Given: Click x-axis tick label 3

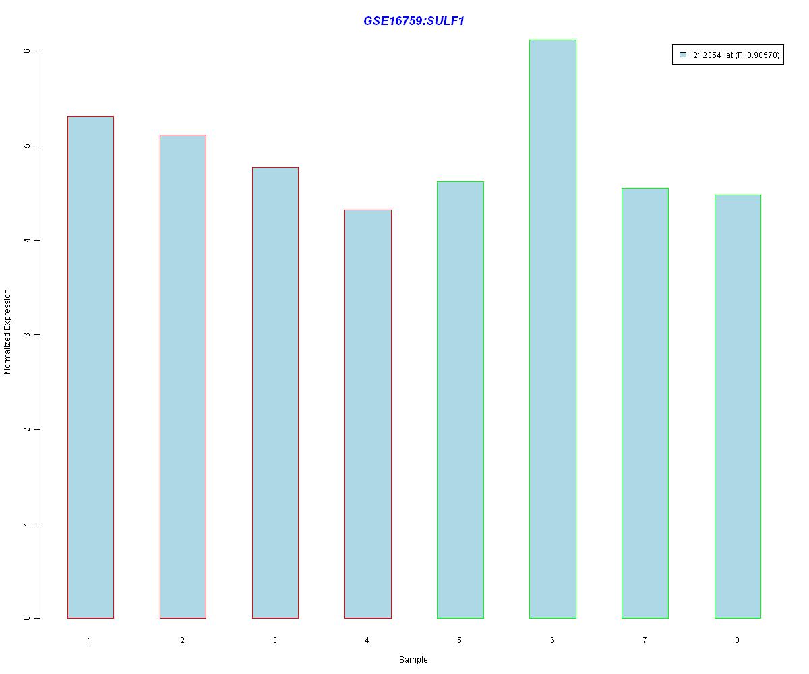Looking at the screenshot, I should [275, 640].
